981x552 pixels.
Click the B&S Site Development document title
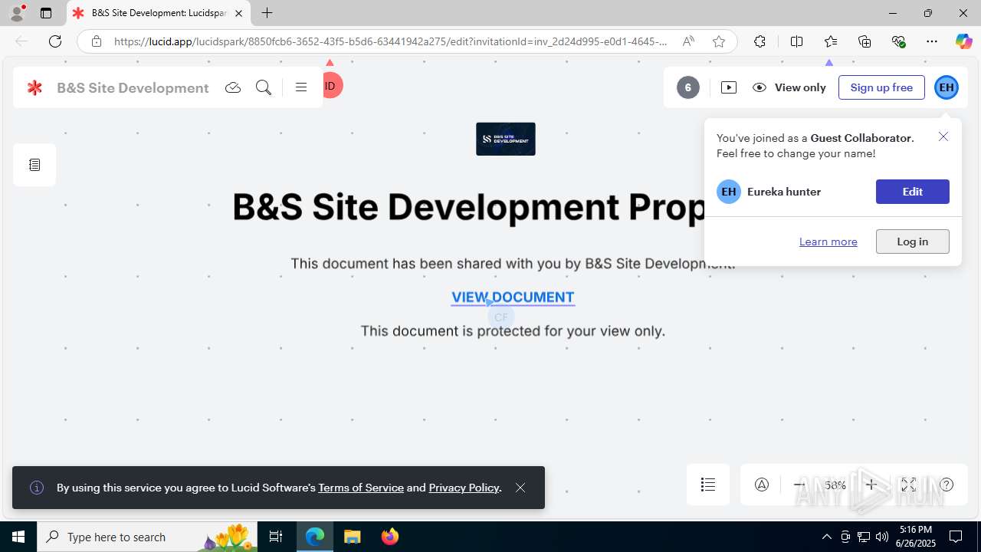(x=133, y=87)
